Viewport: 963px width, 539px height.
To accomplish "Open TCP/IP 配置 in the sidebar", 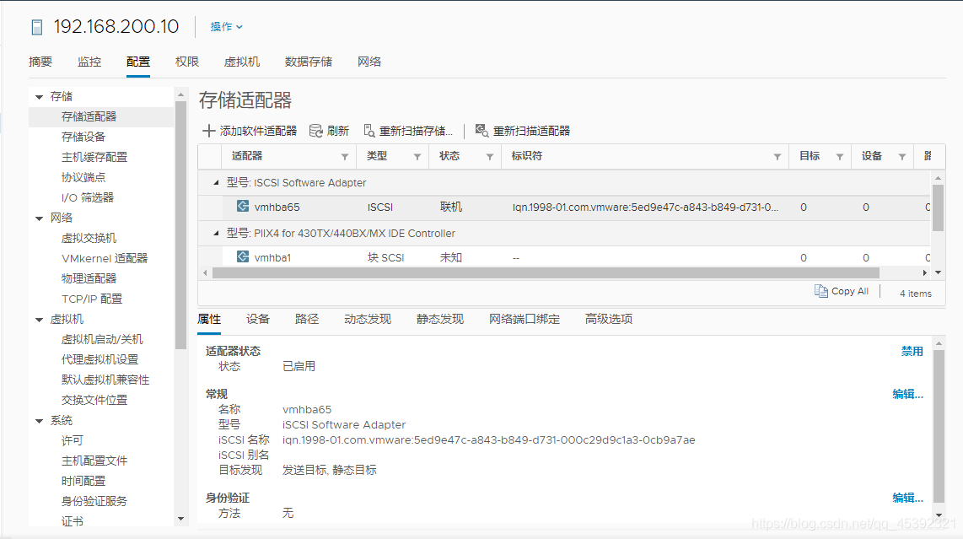I will (x=92, y=299).
